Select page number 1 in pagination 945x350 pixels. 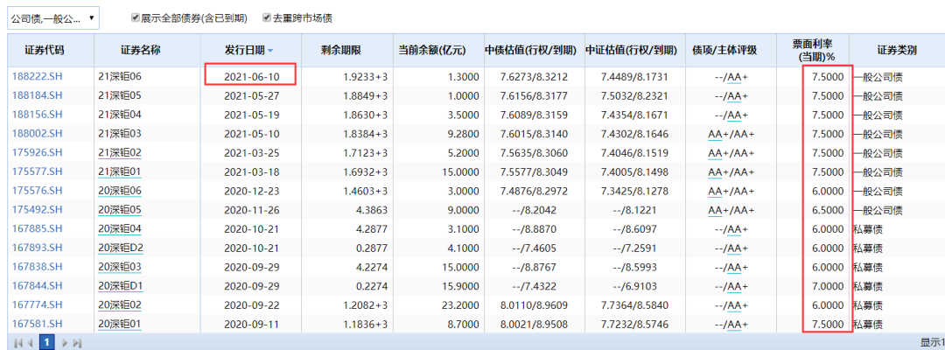(x=47, y=342)
